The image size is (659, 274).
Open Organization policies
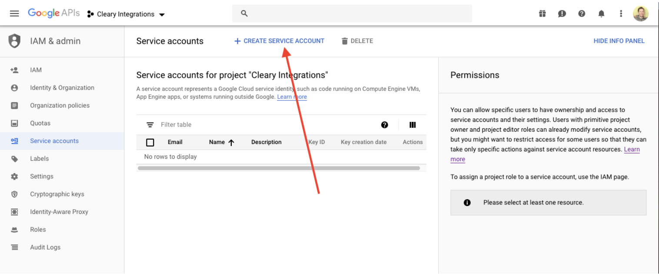pos(60,106)
